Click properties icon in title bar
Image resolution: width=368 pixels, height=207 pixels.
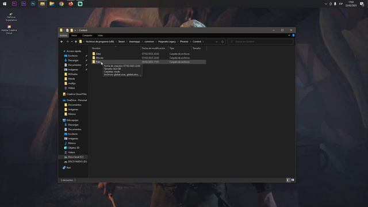tap(67, 30)
